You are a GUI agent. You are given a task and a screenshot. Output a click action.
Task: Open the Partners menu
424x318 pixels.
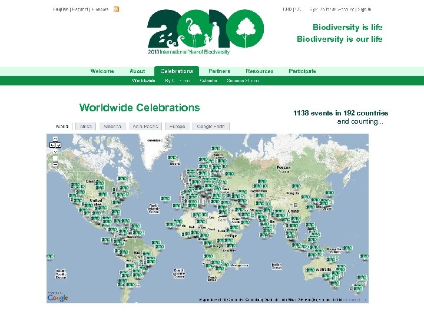tap(219, 71)
